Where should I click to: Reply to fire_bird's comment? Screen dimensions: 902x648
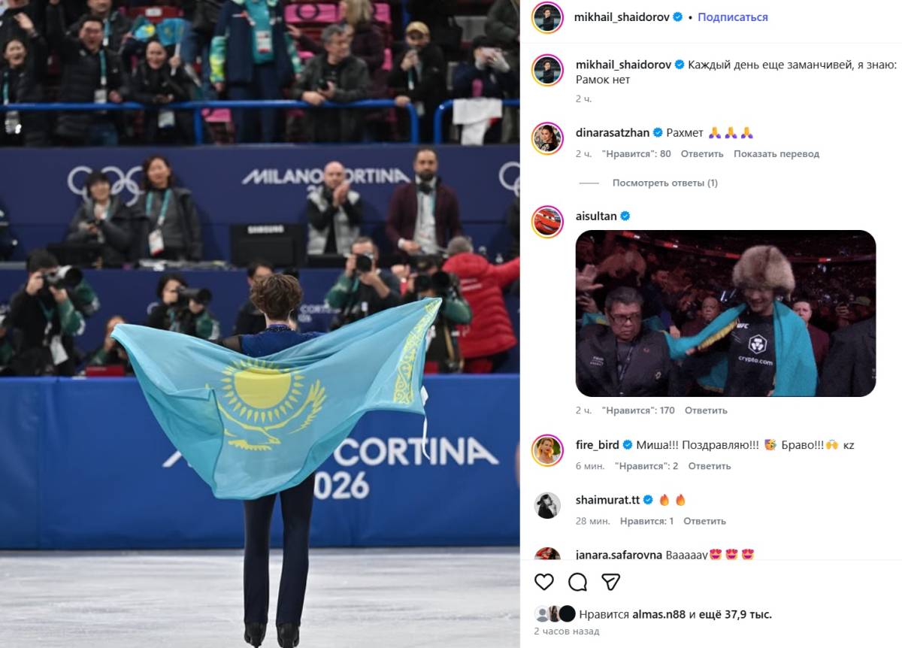710,466
